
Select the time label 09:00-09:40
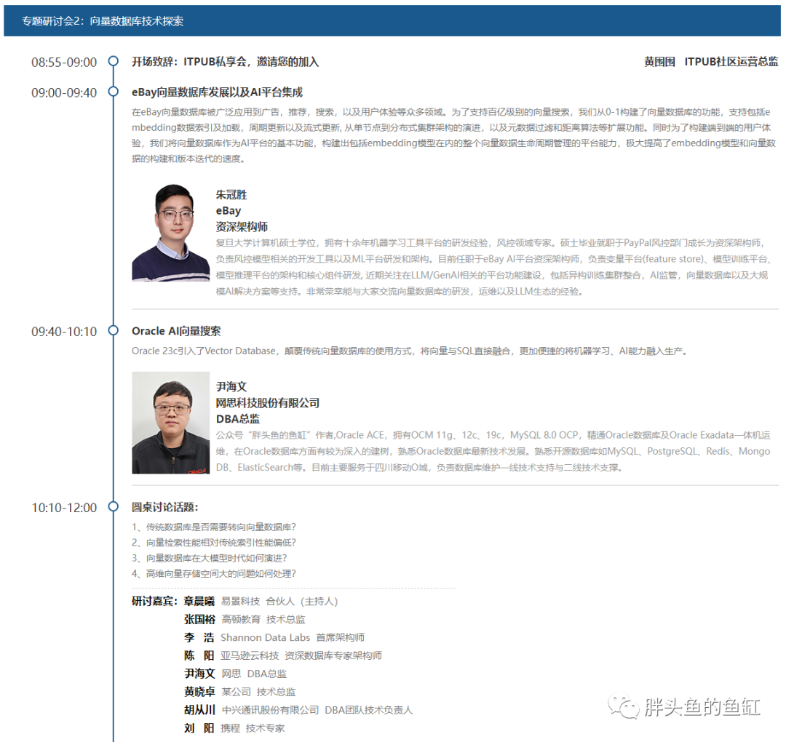point(64,92)
